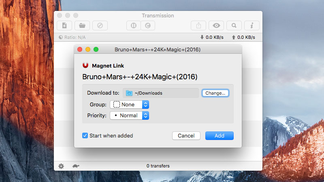Viewport: 324px width, 182px height.
Task: Expand the Group dropdown set to None
Action: [130, 104]
